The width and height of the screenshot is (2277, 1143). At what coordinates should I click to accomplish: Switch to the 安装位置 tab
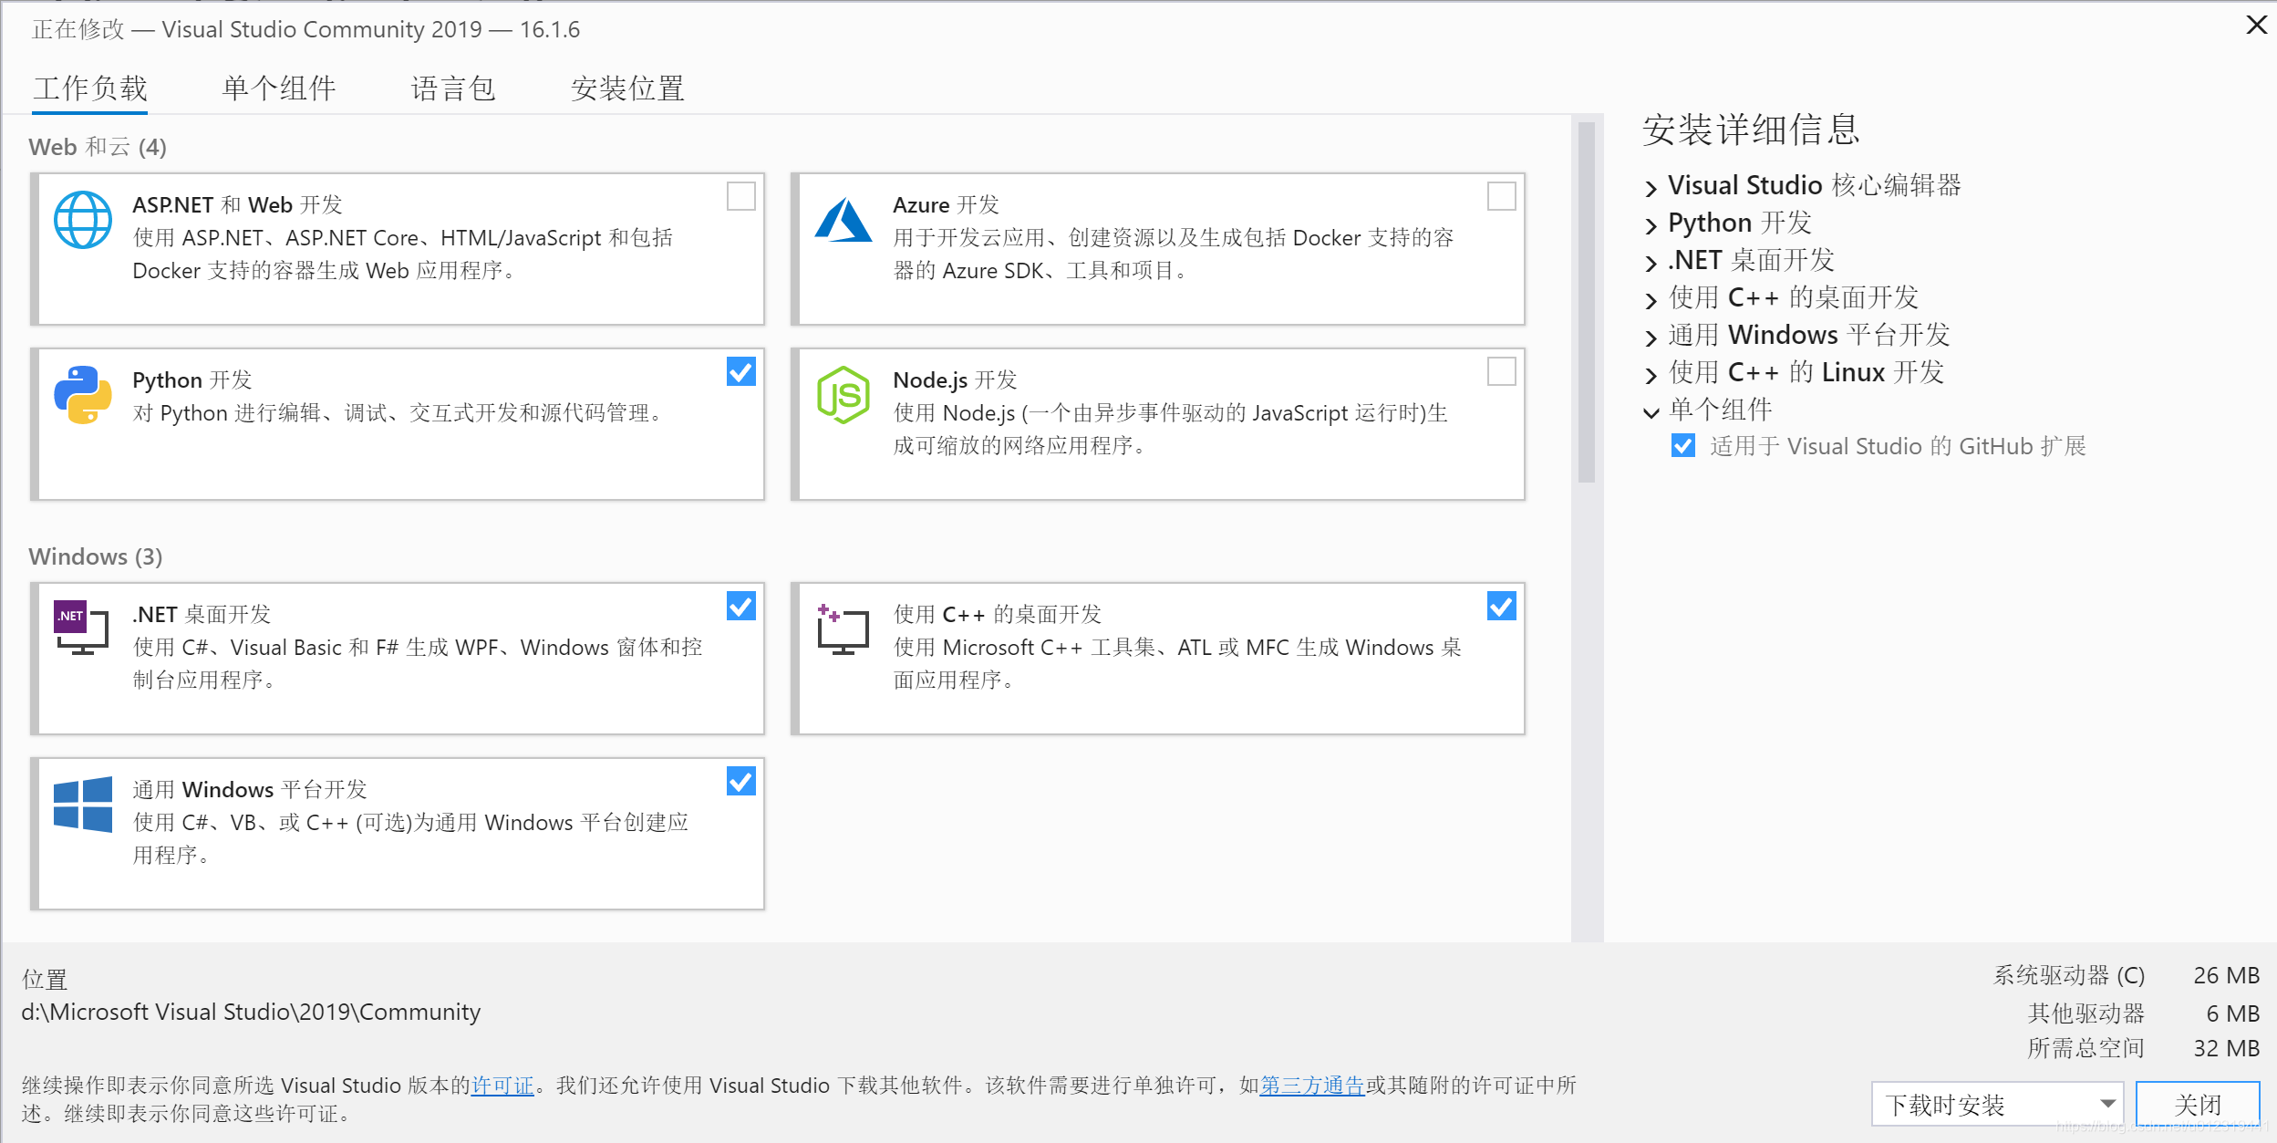tap(627, 88)
